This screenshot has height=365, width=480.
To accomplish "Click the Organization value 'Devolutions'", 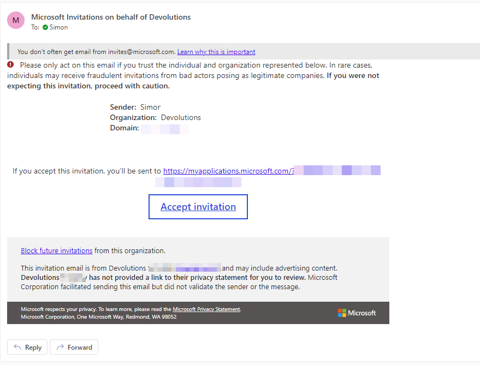I will pos(181,117).
